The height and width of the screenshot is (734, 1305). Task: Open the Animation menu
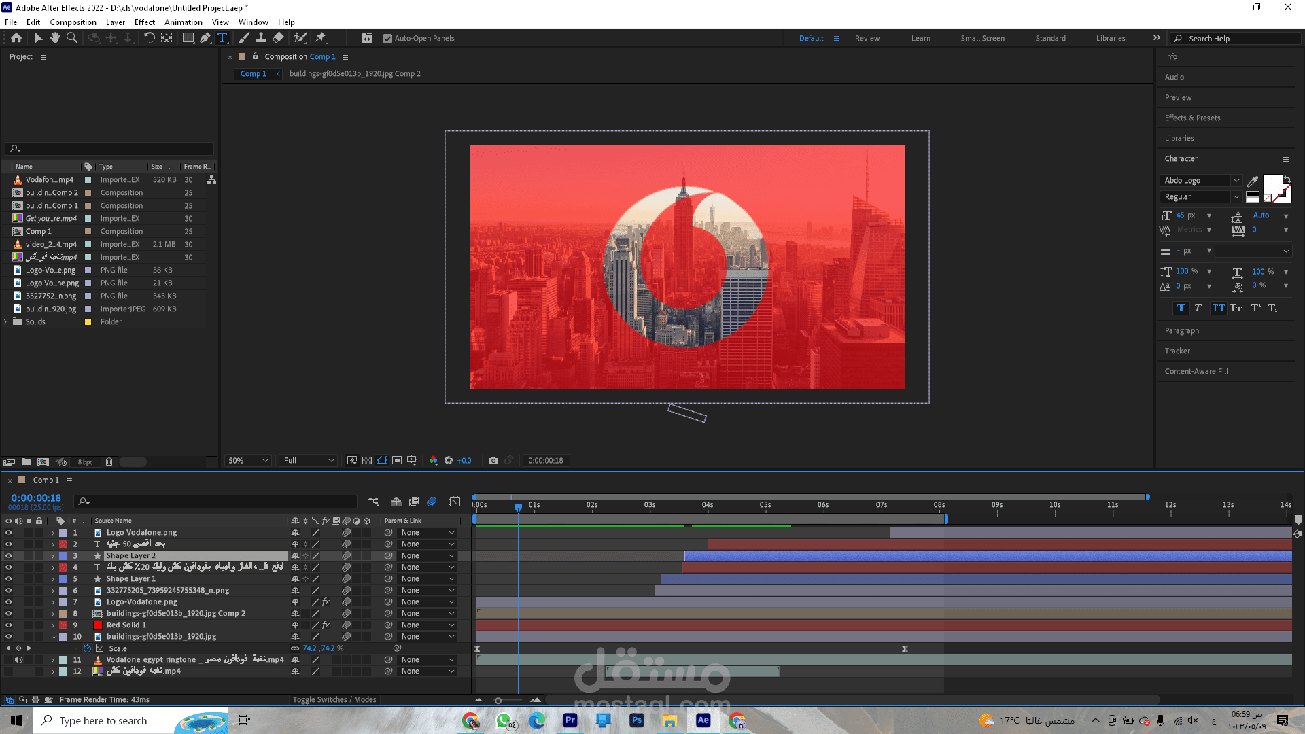(x=184, y=22)
